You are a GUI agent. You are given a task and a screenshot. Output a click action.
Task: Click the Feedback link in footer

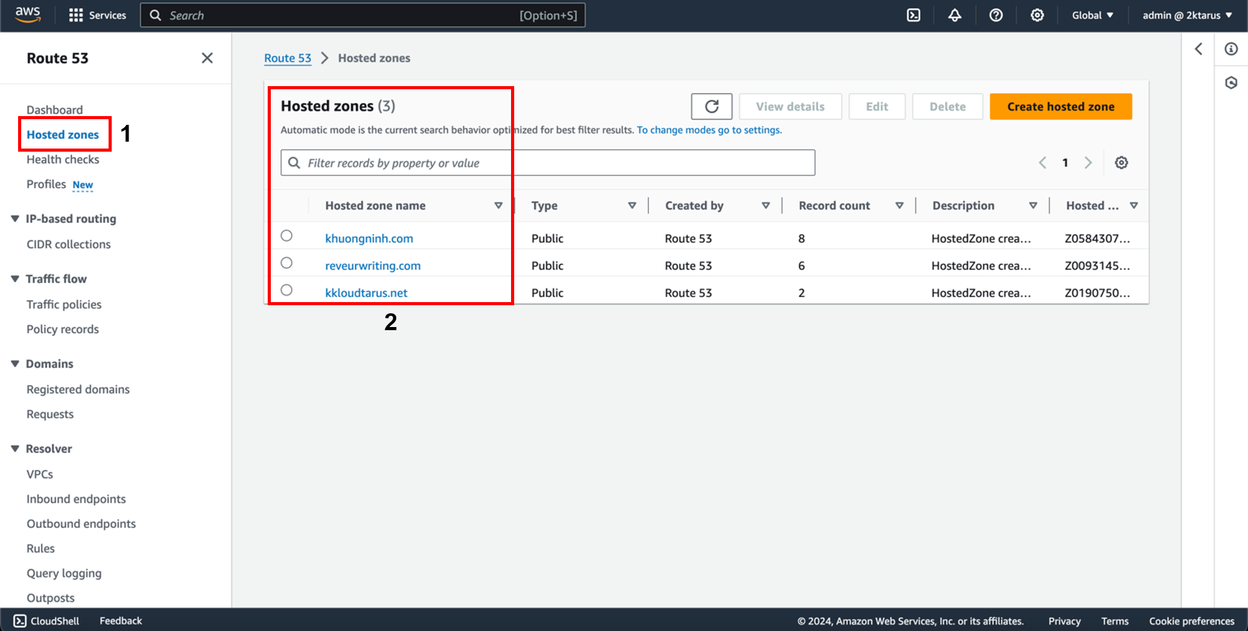tap(120, 620)
